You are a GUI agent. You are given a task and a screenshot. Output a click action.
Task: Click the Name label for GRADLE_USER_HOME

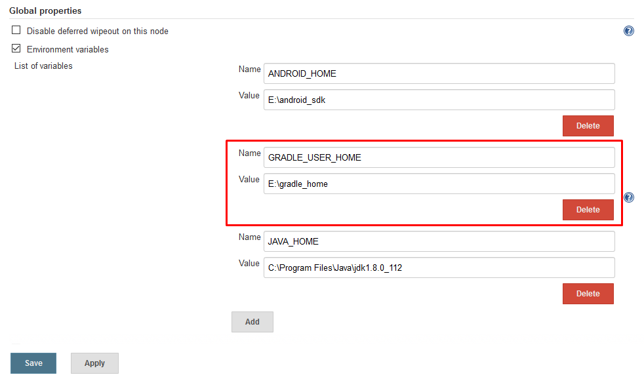tap(249, 153)
